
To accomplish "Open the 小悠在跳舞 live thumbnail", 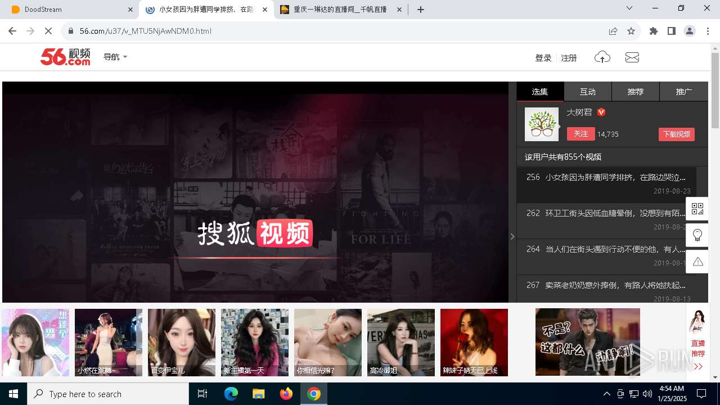I will coord(109,342).
